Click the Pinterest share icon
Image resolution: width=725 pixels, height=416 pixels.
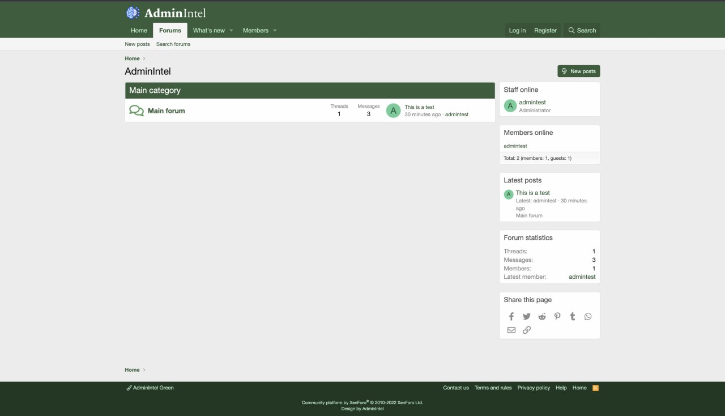(x=557, y=316)
